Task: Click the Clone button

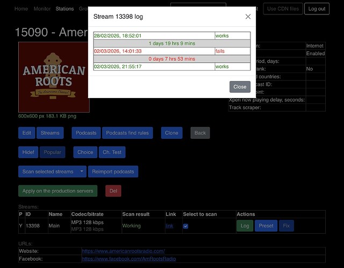Action: (x=171, y=133)
